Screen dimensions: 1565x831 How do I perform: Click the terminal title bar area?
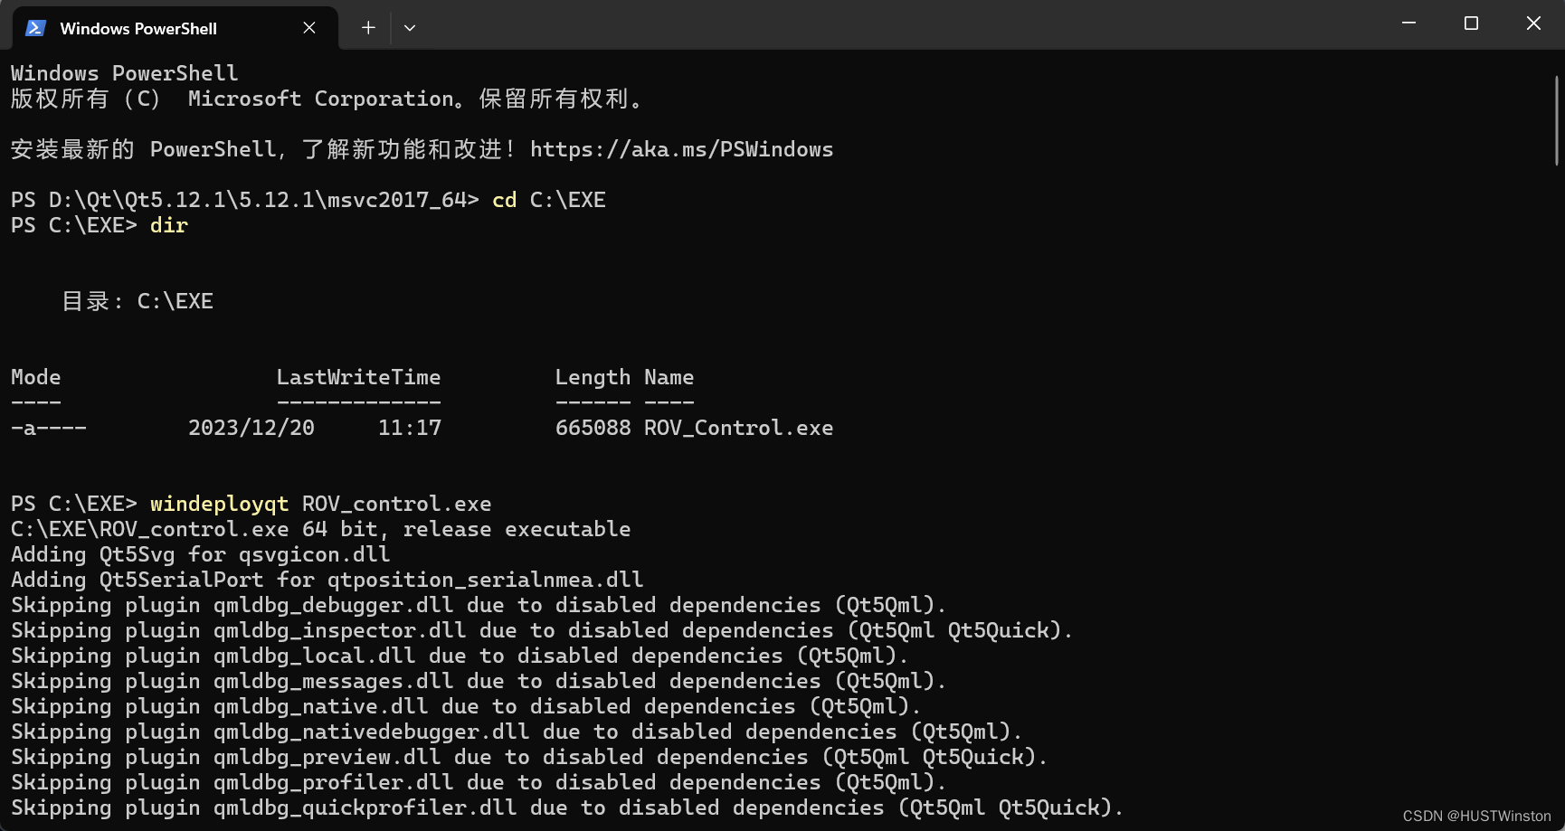tap(814, 23)
